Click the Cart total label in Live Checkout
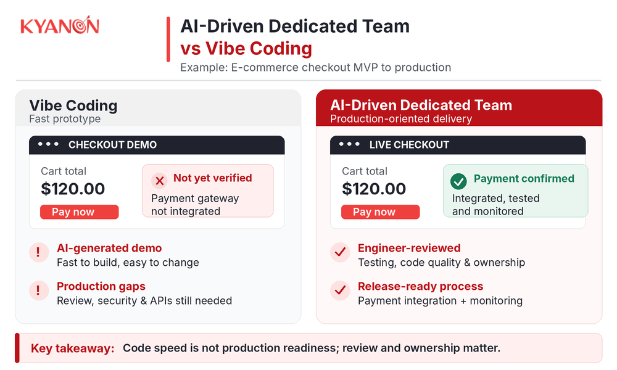 click(x=365, y=171)
